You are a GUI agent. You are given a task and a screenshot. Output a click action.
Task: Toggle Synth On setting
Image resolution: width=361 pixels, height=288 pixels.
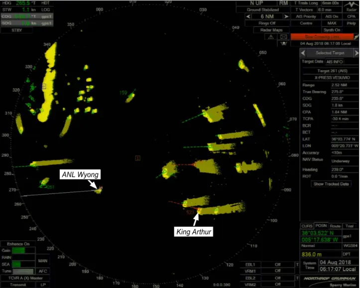[x=332, y=30]
